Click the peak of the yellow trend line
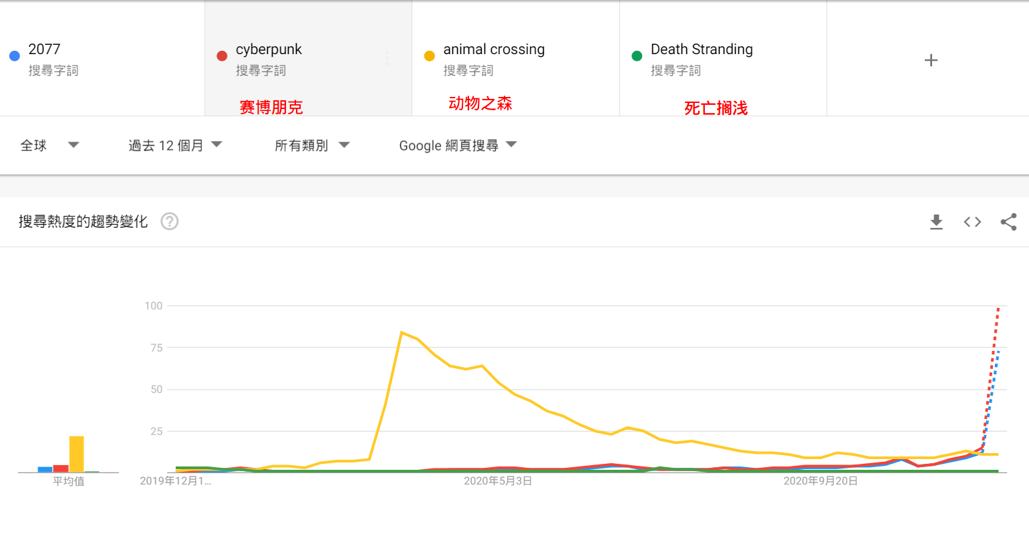Image resolution: width=1029 pixels, height=548 pixels. pyautogui.click(x=402, y=332)
